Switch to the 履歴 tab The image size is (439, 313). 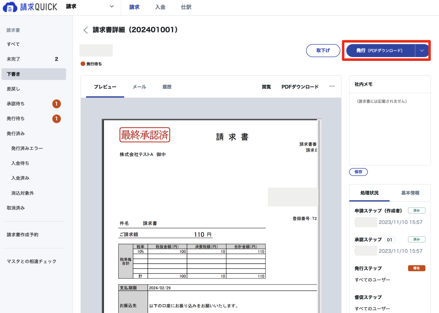coord(167,87)
